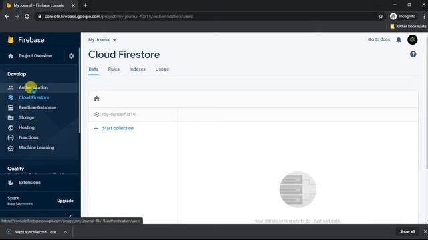Click Show all downloads button

pyautogui.click(x=407, y=231)
